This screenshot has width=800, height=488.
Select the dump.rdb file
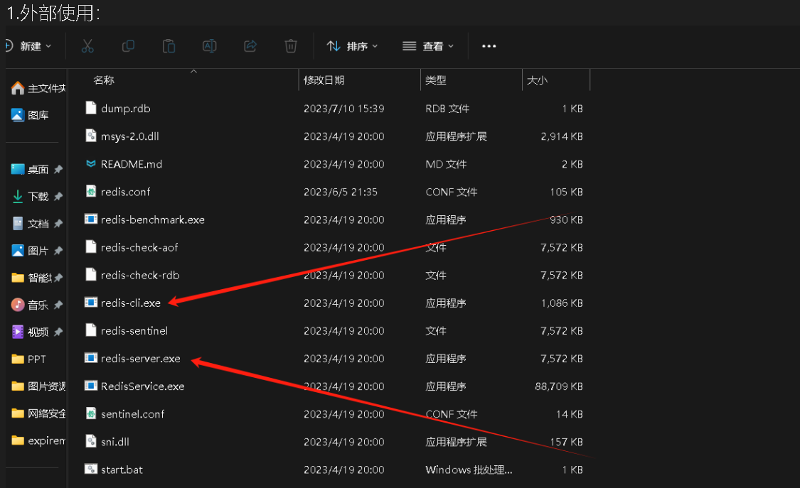click(125, 109)
